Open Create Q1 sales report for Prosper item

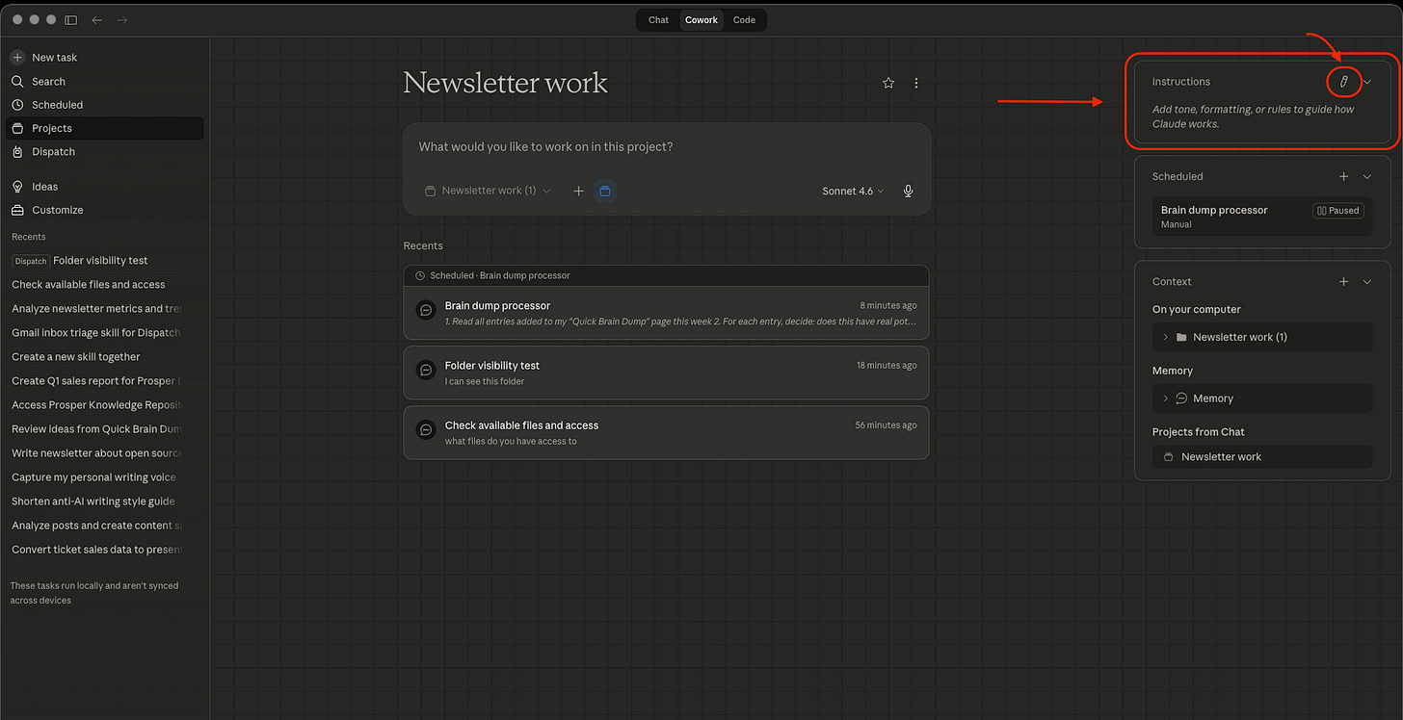(96, 381)
